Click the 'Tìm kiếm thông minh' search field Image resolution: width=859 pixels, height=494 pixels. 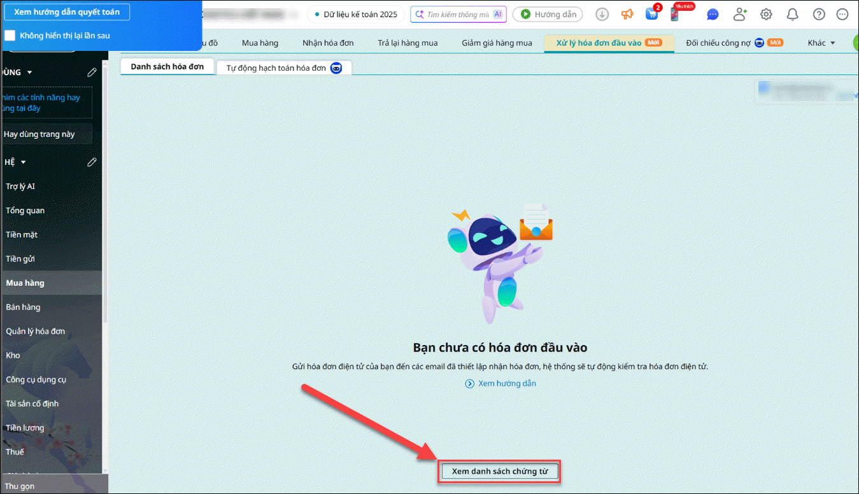[x=458, y=14]
